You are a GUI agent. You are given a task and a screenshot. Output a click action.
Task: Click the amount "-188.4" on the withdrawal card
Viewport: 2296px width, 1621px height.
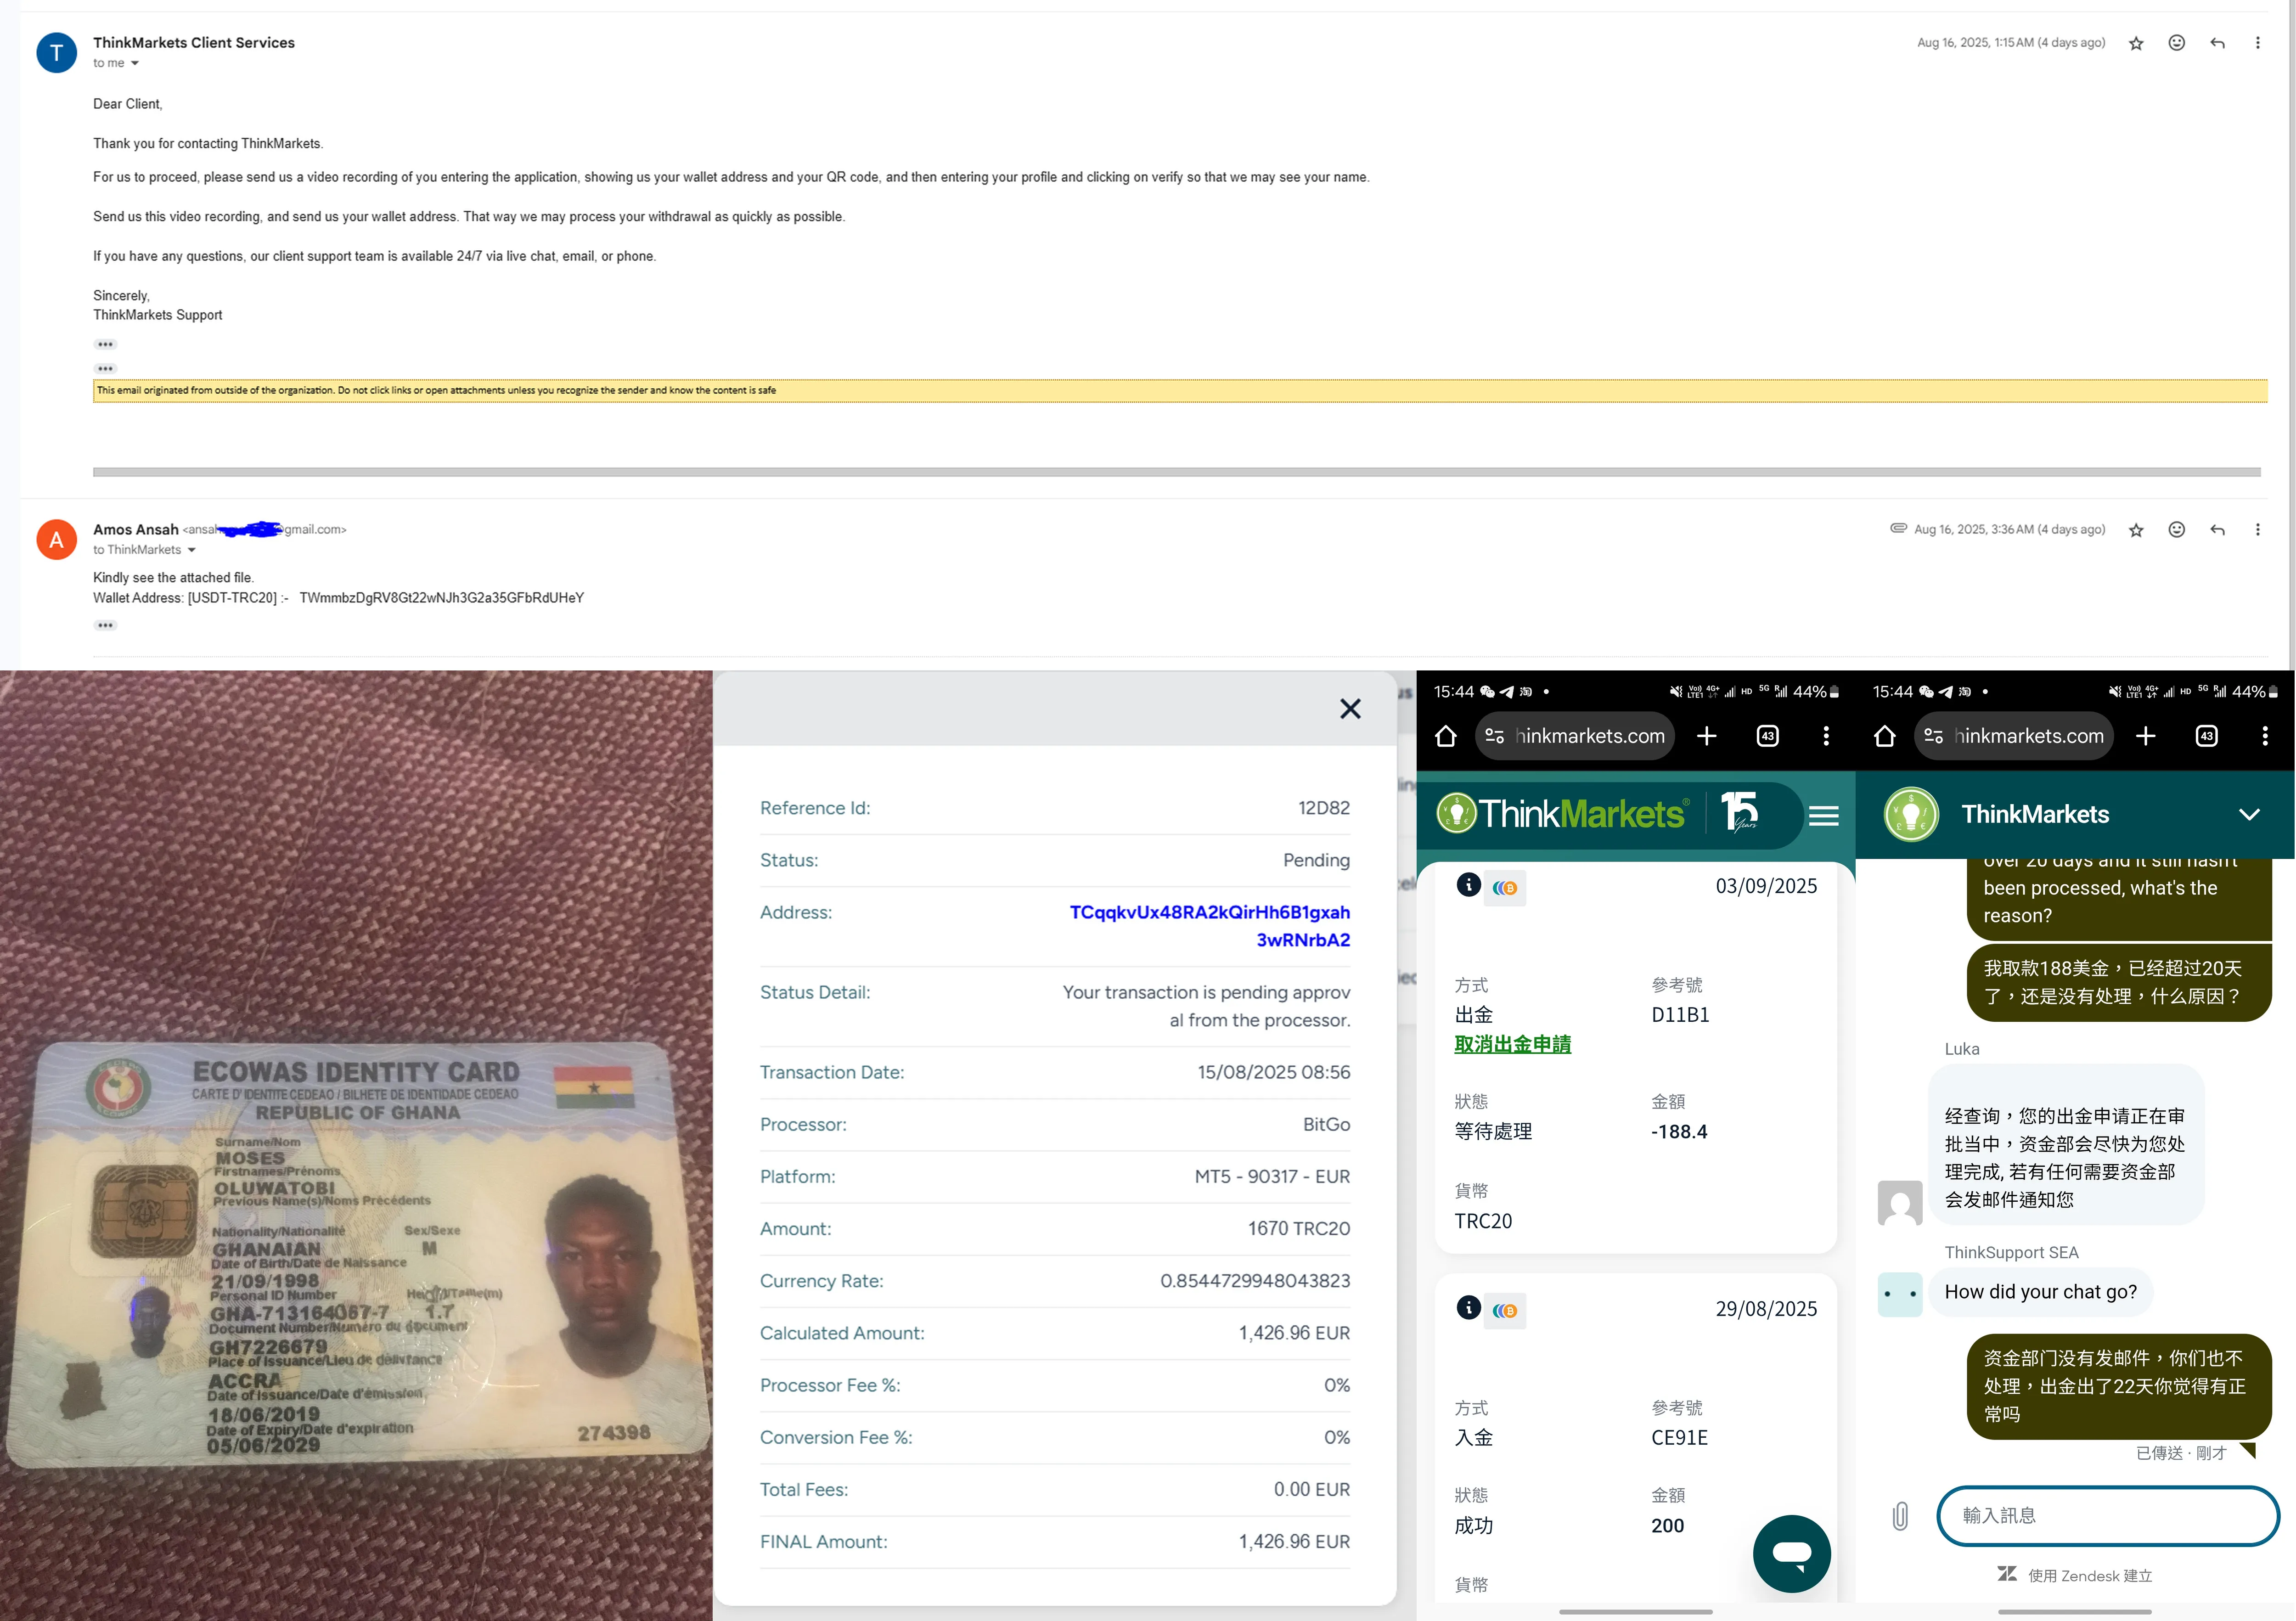[x=1679, y=1132]
